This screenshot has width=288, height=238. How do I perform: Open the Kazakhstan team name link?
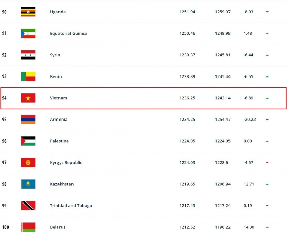pyautogui.click(x=62, y=184)
